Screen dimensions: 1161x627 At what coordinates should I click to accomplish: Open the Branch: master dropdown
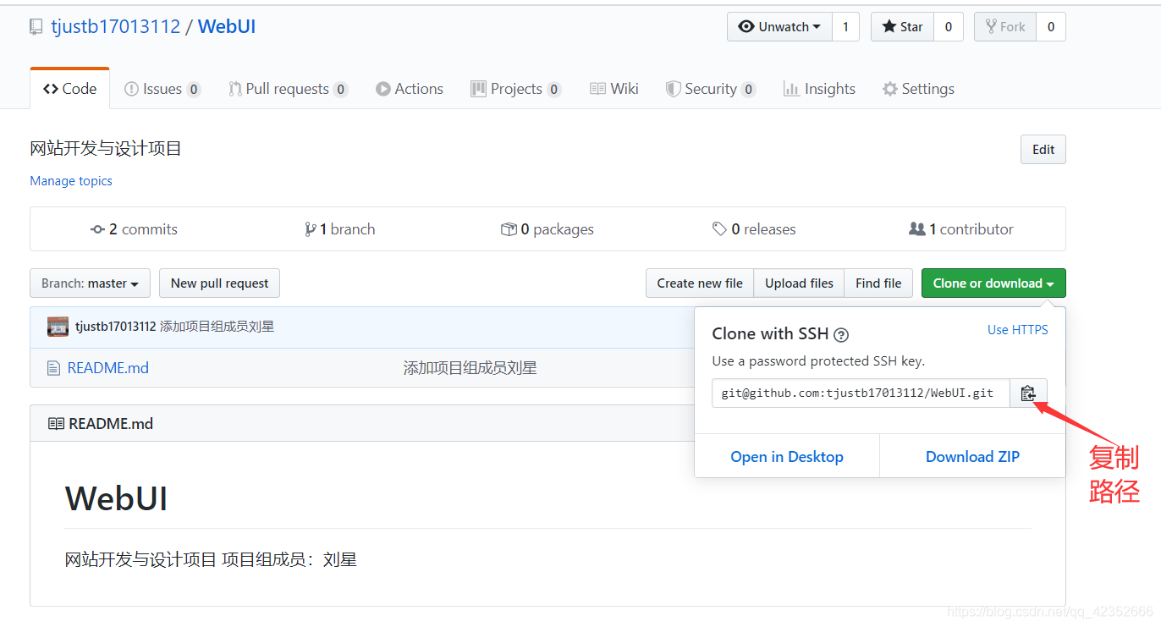(90, 283)
